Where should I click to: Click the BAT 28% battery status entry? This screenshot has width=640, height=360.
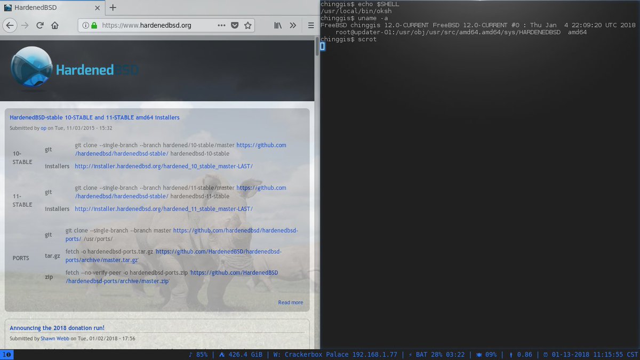pos(438,355)
